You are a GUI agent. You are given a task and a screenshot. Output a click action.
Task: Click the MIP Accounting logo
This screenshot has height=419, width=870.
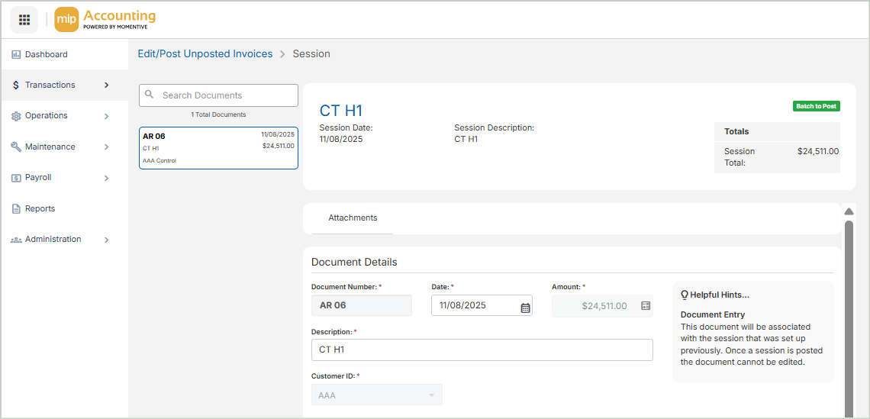(105, 20)
